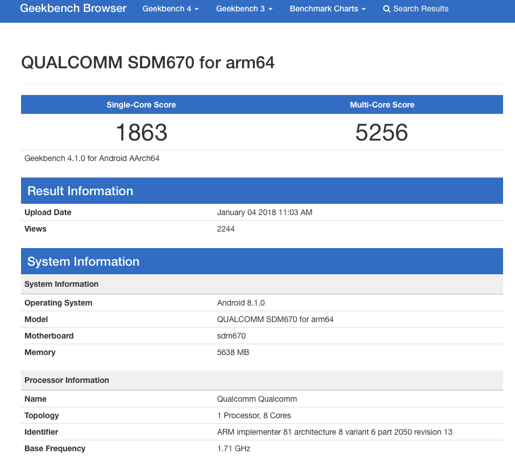Click the Views row label

click(x=35, y=229)
